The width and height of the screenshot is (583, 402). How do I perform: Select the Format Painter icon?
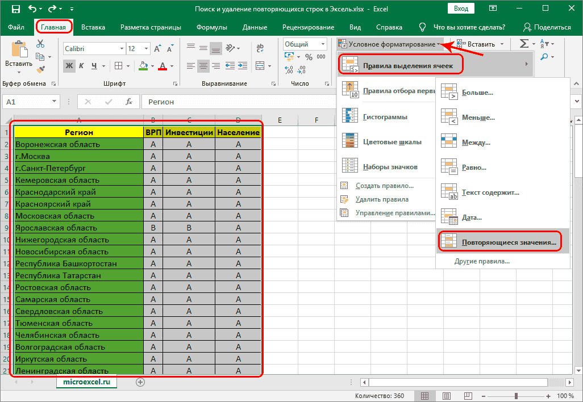click(x=40, y=69)
